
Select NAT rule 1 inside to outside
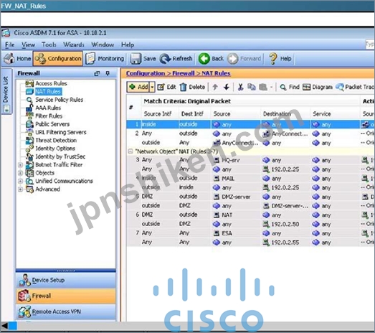250,124
